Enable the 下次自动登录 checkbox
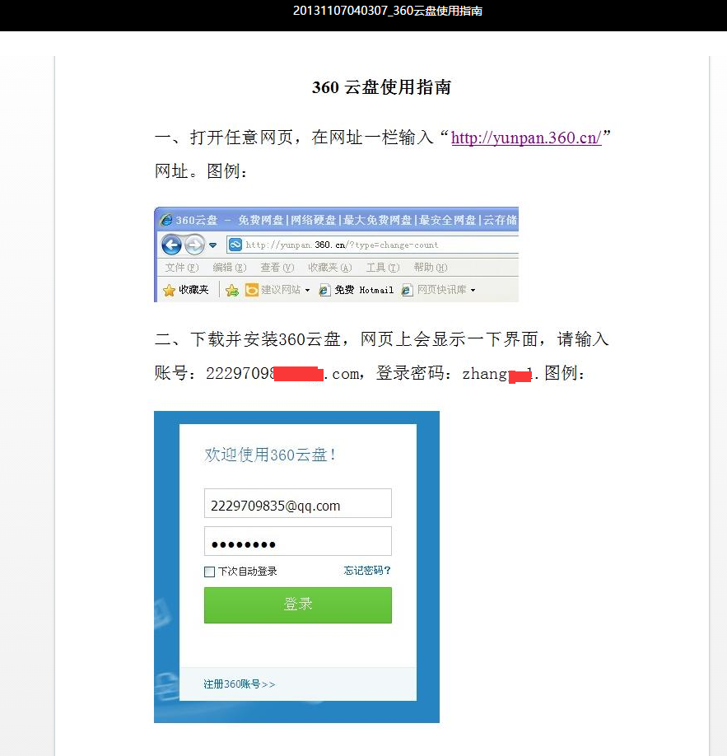Viewport: 727px width, 756px height. (209, 572)
